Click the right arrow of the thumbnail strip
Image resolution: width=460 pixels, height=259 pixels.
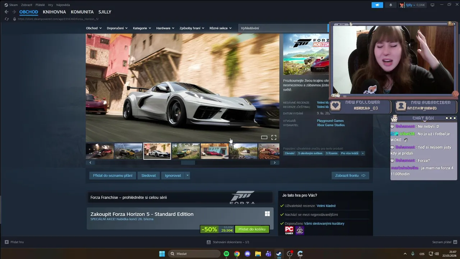pyautogui.click(x=275, y=163)
